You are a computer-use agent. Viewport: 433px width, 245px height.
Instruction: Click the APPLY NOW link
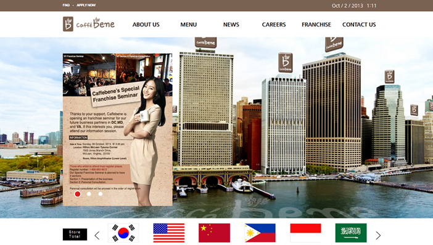tap(86, 5)
